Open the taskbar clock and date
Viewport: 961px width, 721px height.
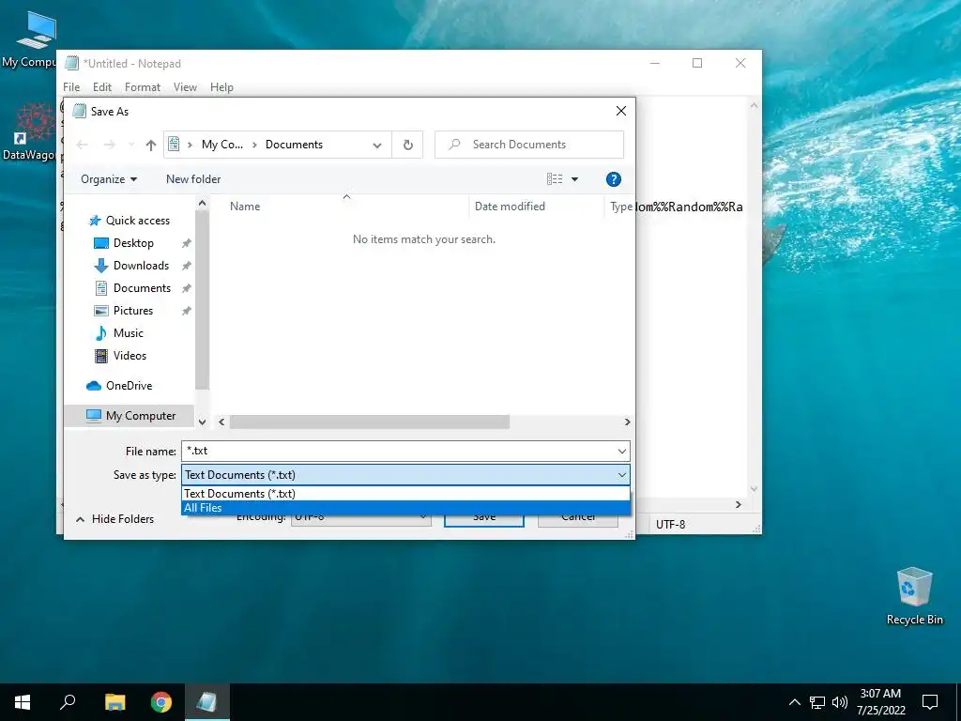click(x=880, y=702)
